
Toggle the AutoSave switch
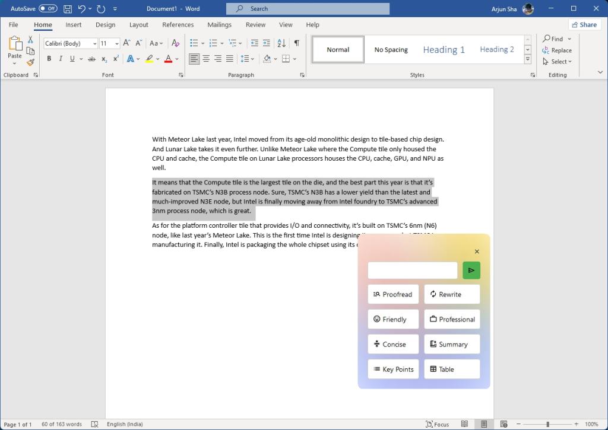(47, 8)
